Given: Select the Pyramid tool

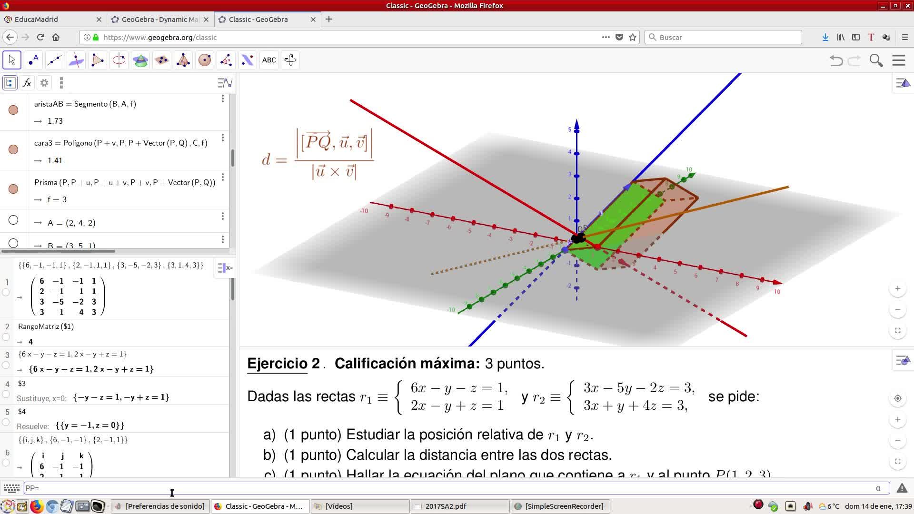Looking at the screenshot, I should coord(183,60).
